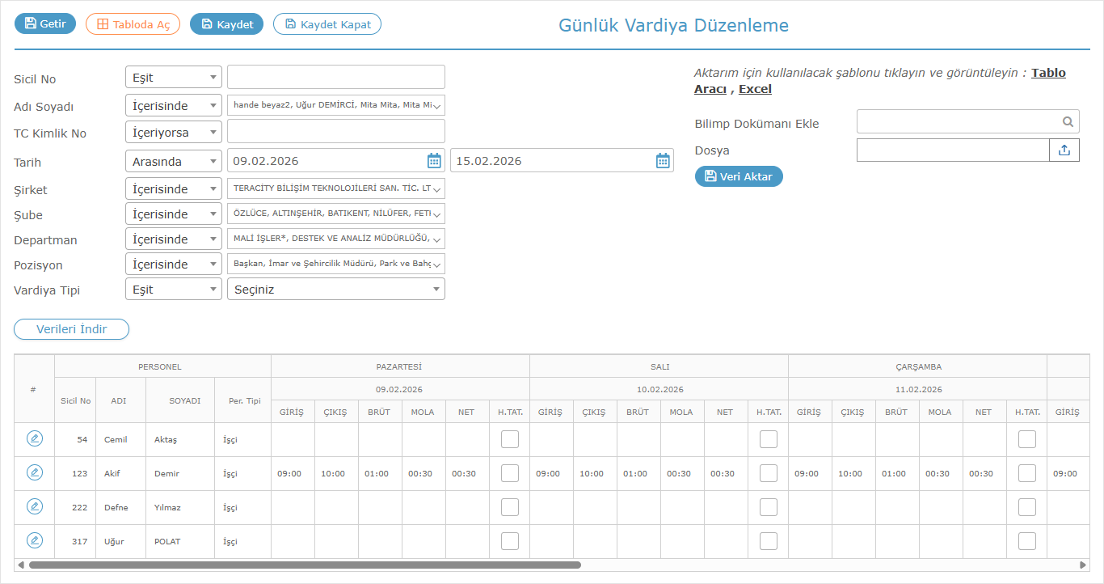
Task: Open the calendar picker for end date 15.02.2026
Action: pos(663,161)
